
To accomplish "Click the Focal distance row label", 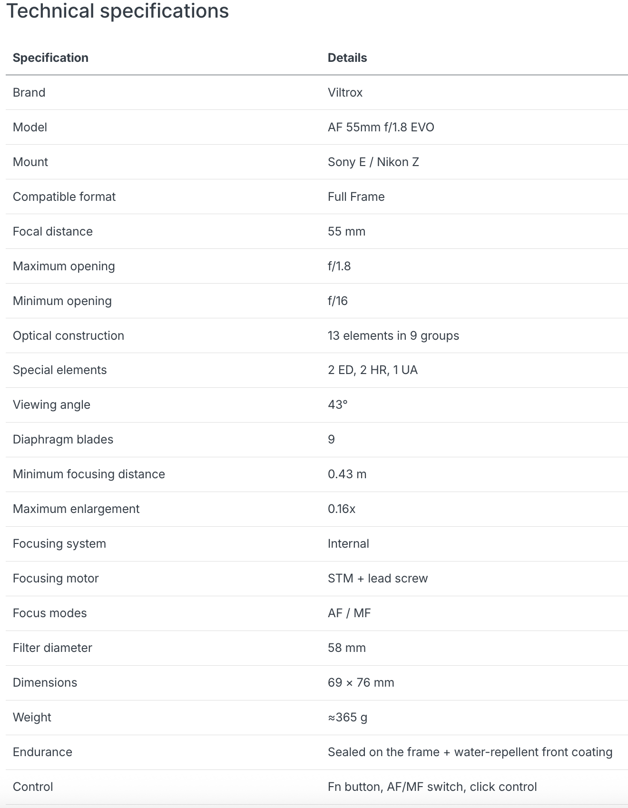I will [53, 231].
